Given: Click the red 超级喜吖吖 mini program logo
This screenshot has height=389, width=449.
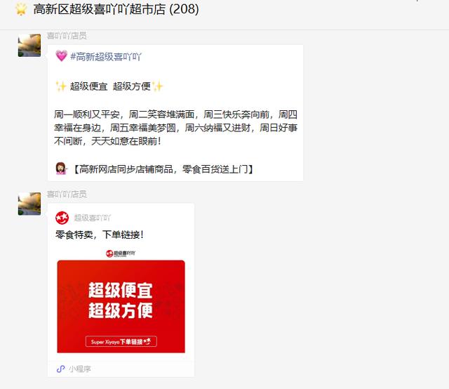Looking at the screenshot, I should pyautogui.click(x=62, y=218).
